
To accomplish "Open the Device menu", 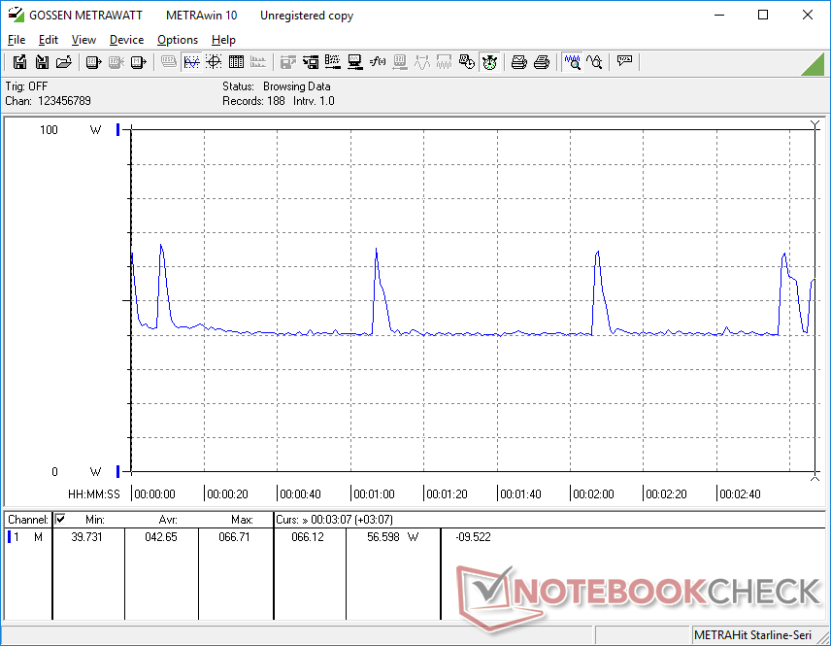I will tap(126, 40).
